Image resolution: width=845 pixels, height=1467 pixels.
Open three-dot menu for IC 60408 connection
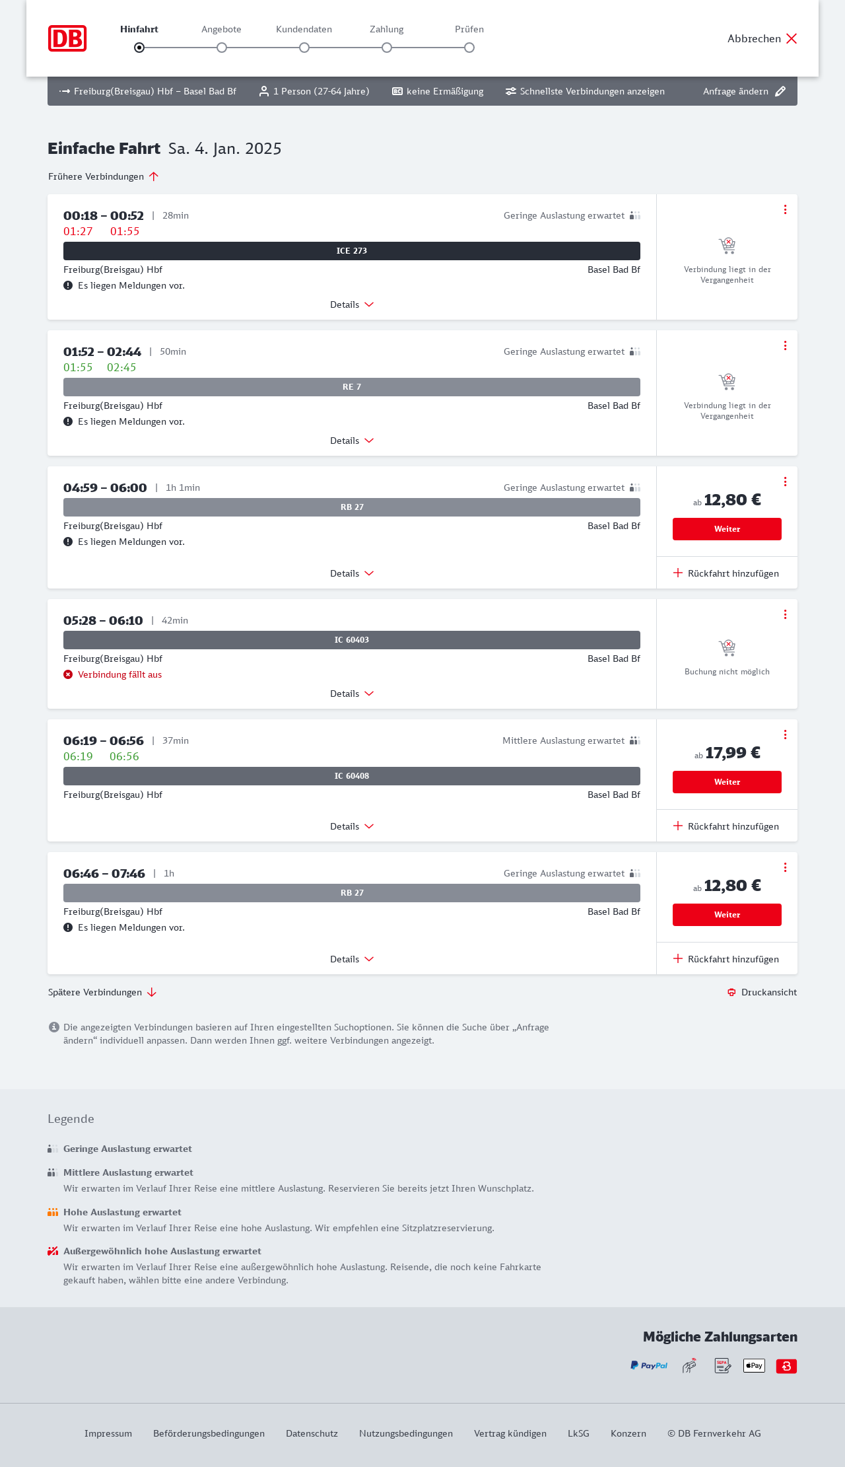click(785, 734)
